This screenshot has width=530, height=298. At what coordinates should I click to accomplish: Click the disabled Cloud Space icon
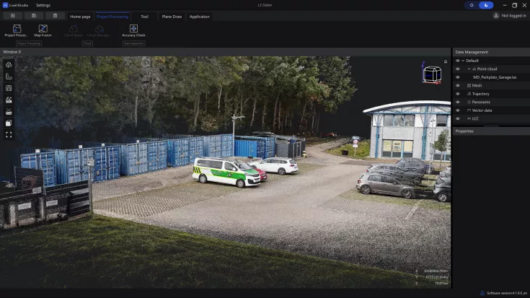click(x=73, y=30)
